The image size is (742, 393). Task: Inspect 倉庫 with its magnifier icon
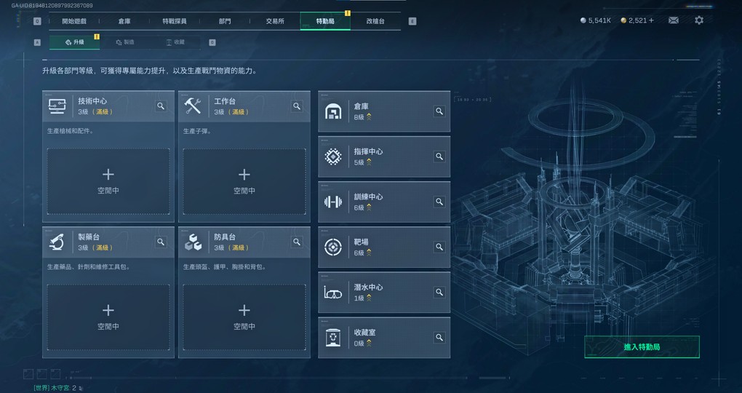click(439, 111)
